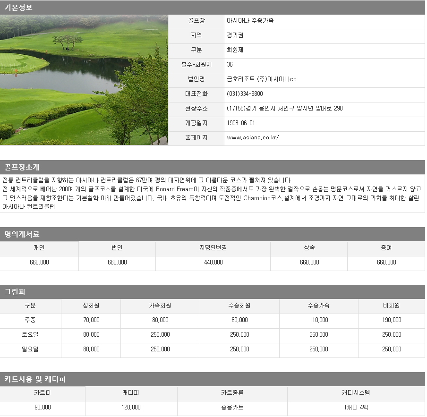The width and height of the screenshot is (427, 417).
Task: Select the region value 경기권
Action: 235,35
